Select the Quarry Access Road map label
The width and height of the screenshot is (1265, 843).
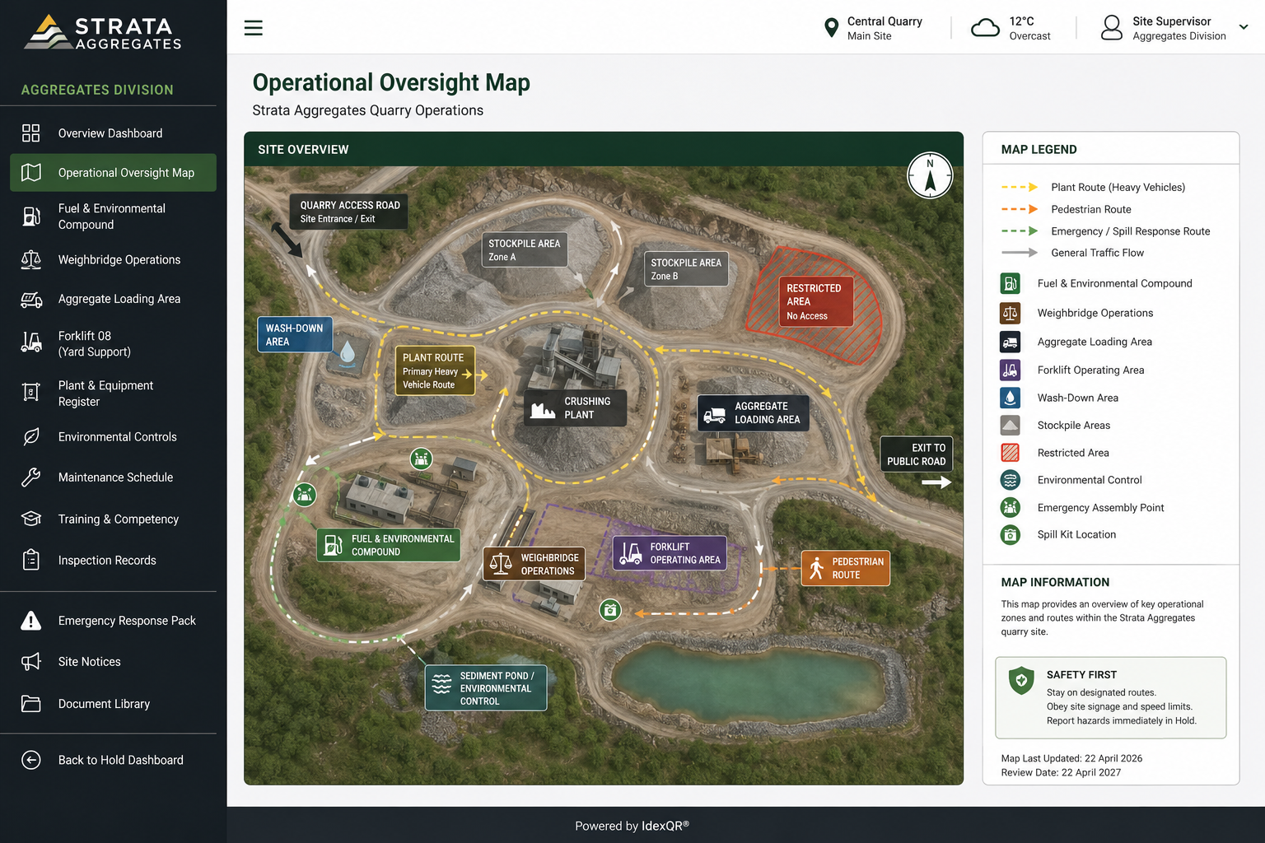[349, 212]
